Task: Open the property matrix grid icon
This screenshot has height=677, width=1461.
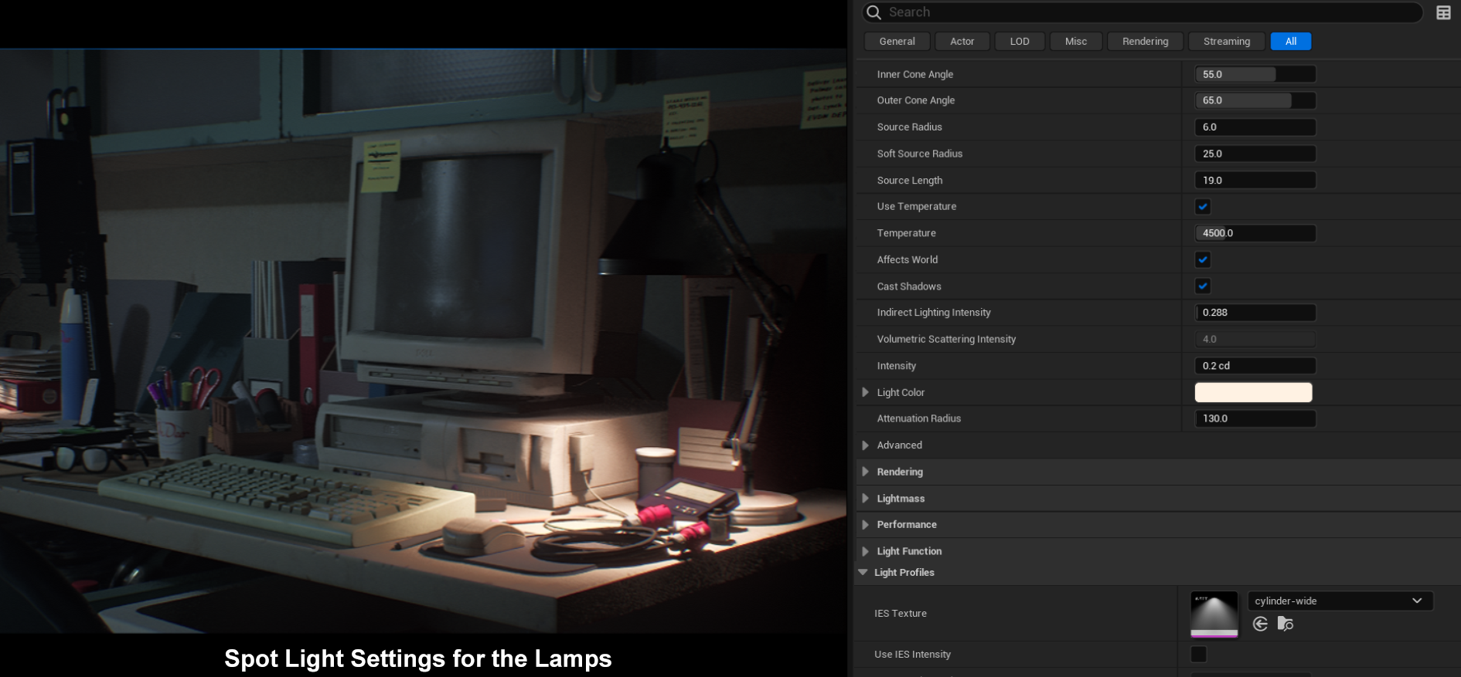Action: pyautogui.click(x=1443, y=12)
